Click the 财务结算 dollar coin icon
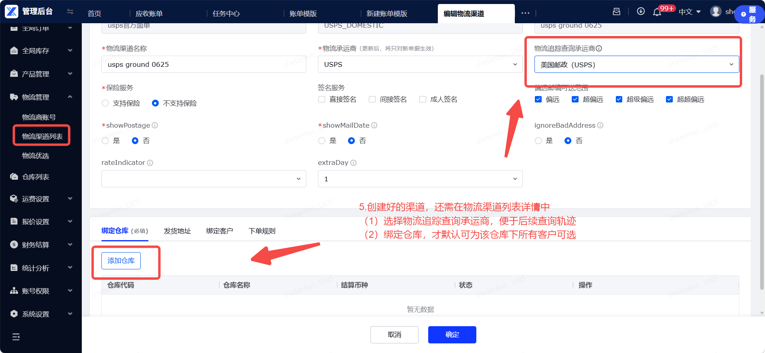 (14, 245)
